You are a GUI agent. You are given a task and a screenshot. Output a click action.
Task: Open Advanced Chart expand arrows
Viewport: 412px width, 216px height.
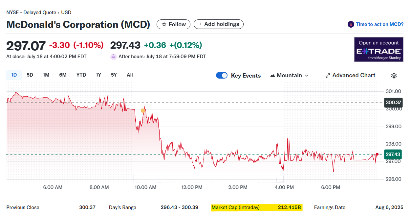coord(328,76)
